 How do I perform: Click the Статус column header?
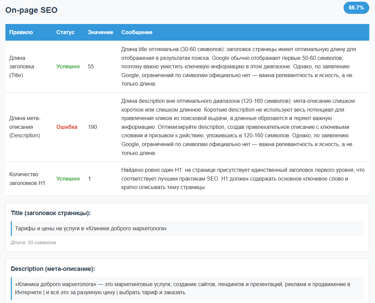[x=65, y=32]
